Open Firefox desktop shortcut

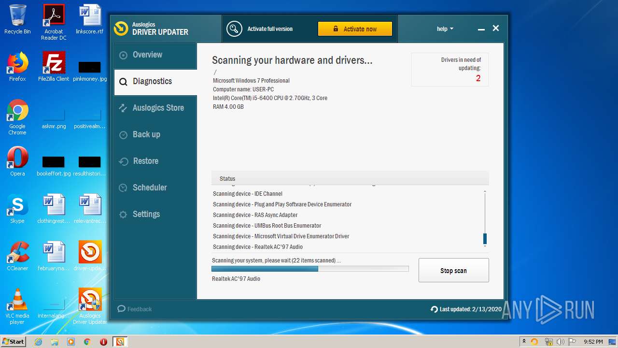pyautogui.click(x=17, y=66)
